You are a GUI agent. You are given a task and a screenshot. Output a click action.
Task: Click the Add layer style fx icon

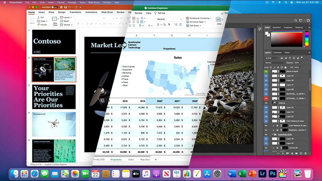pos(283,153)
